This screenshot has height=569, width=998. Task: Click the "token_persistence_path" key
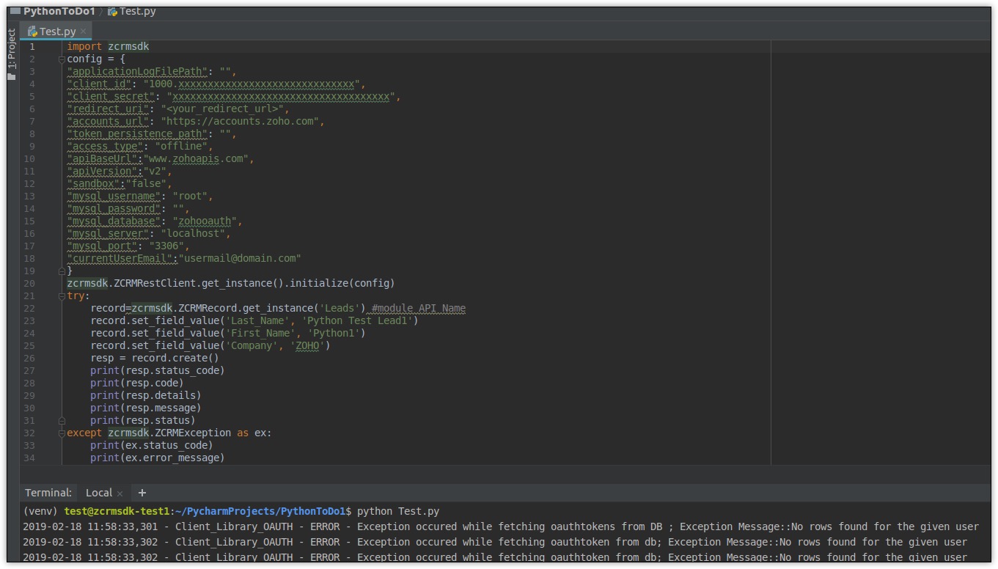click(x=137, y=133)
